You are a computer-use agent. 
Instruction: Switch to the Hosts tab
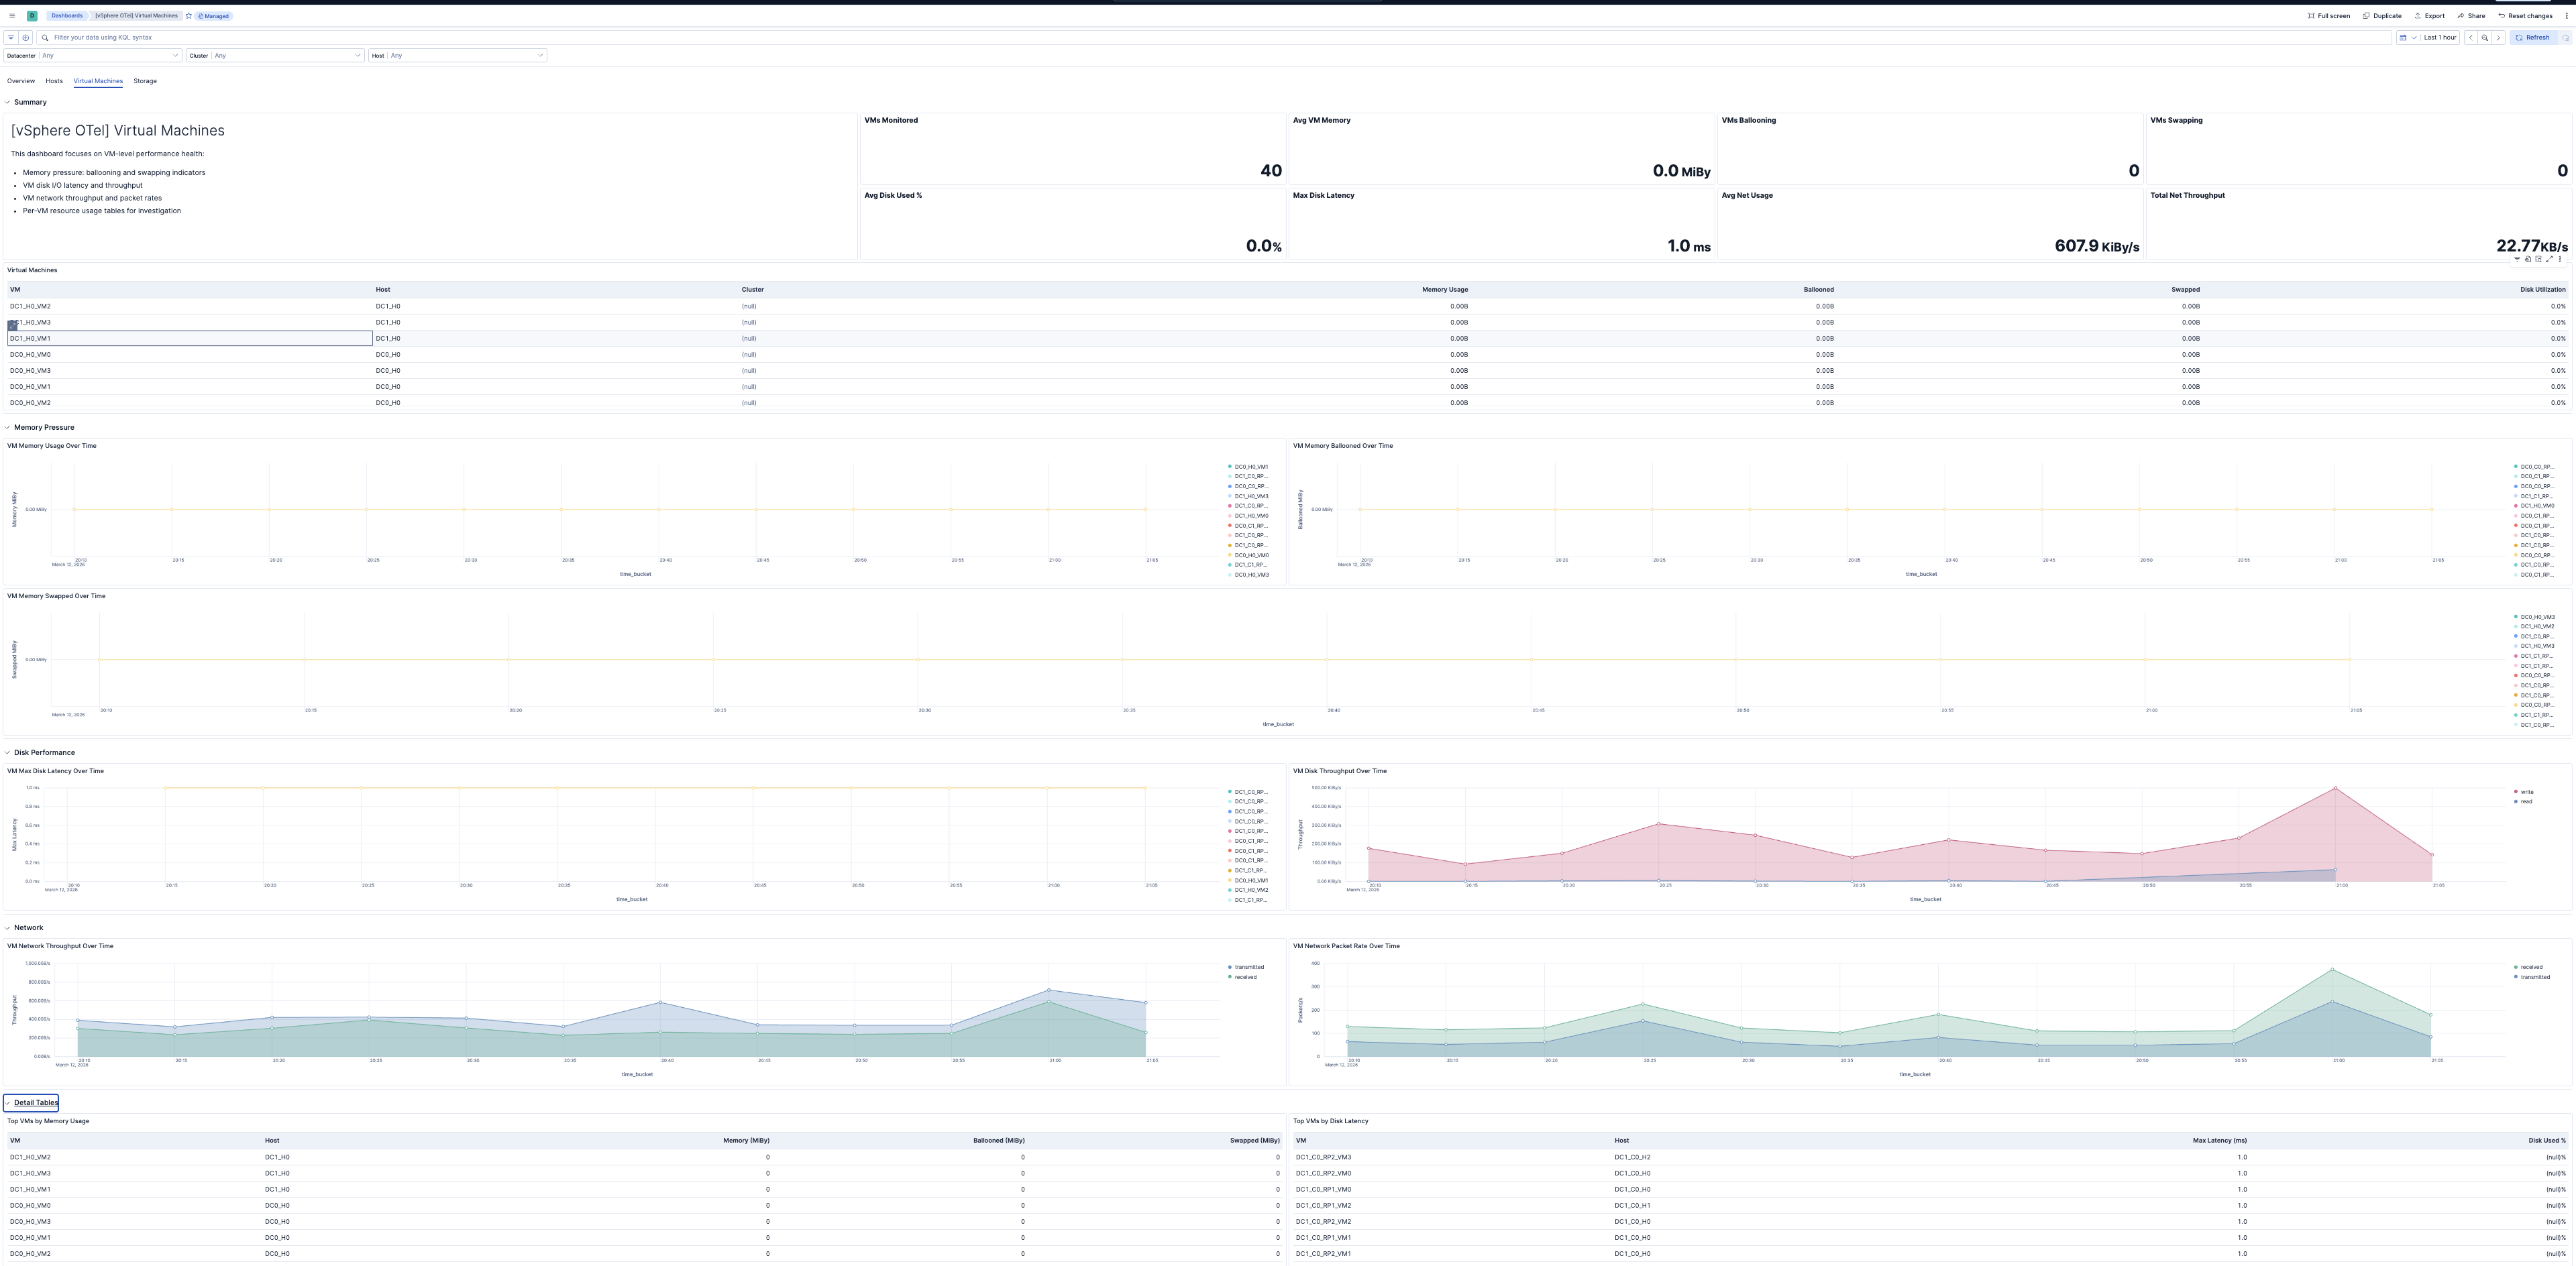[x=54, y=81]
